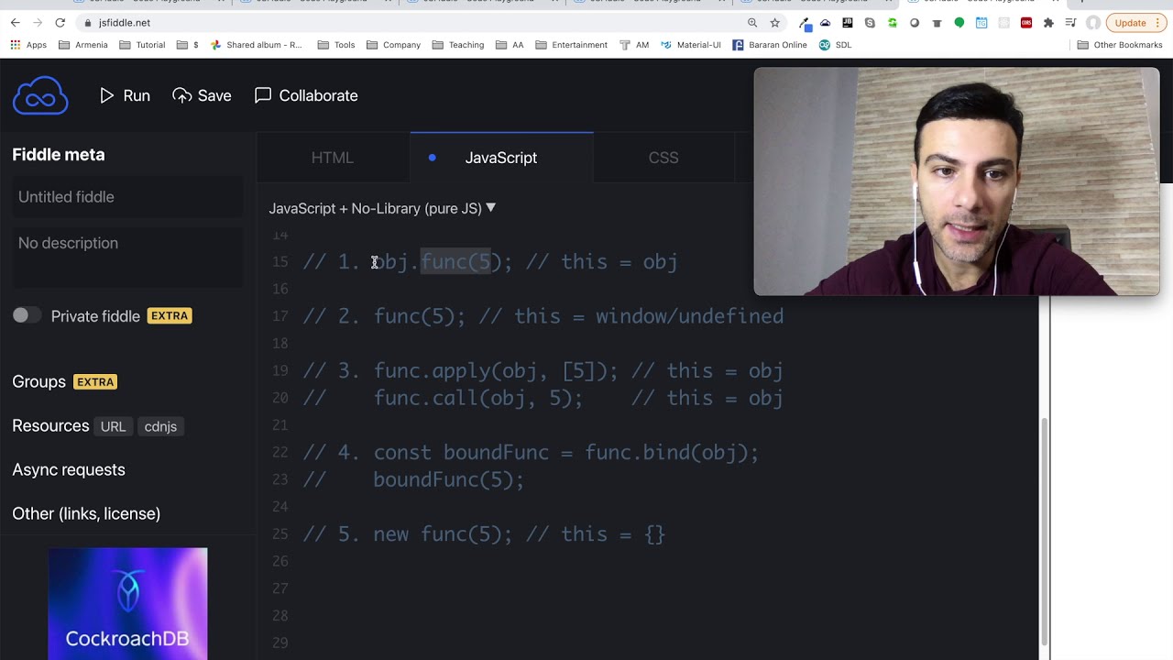
Task: Open the Armenia bookmarks folder
Action: pyautogui.click(x=83, y=45)
